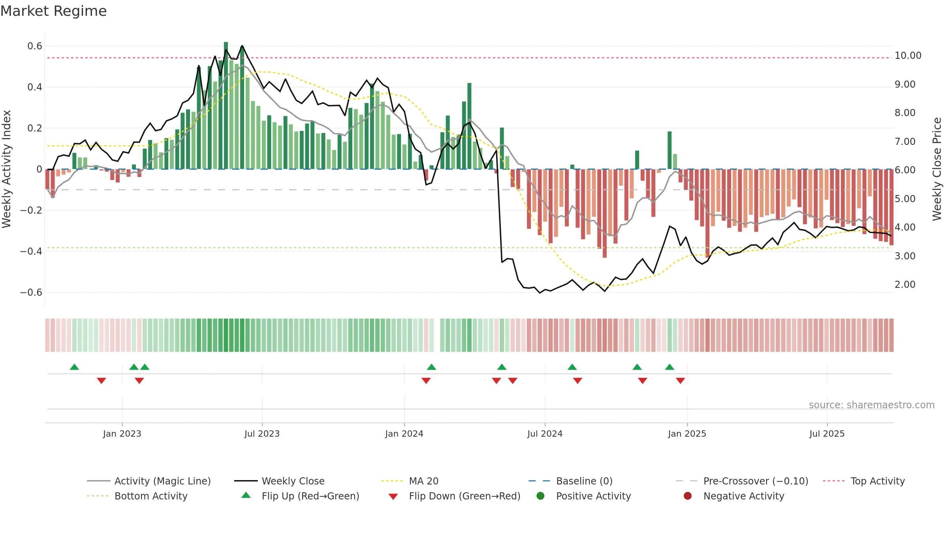Select the last flip-down marker before Jan 2025
Viewport: 948px width, 533px height.
(680, 381)
